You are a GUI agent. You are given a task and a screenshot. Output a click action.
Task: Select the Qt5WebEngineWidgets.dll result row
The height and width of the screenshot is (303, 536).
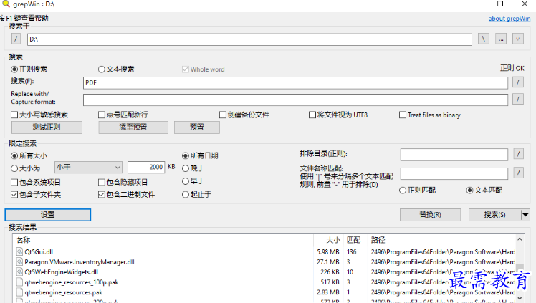tap(264, 272)
